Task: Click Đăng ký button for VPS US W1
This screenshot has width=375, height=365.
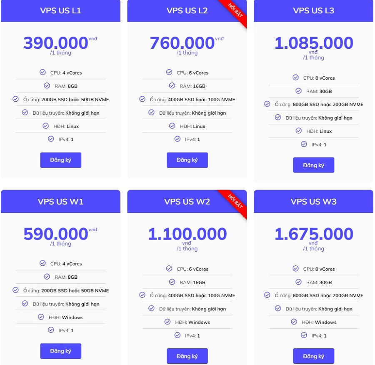Action: click(x=61, y=351)
